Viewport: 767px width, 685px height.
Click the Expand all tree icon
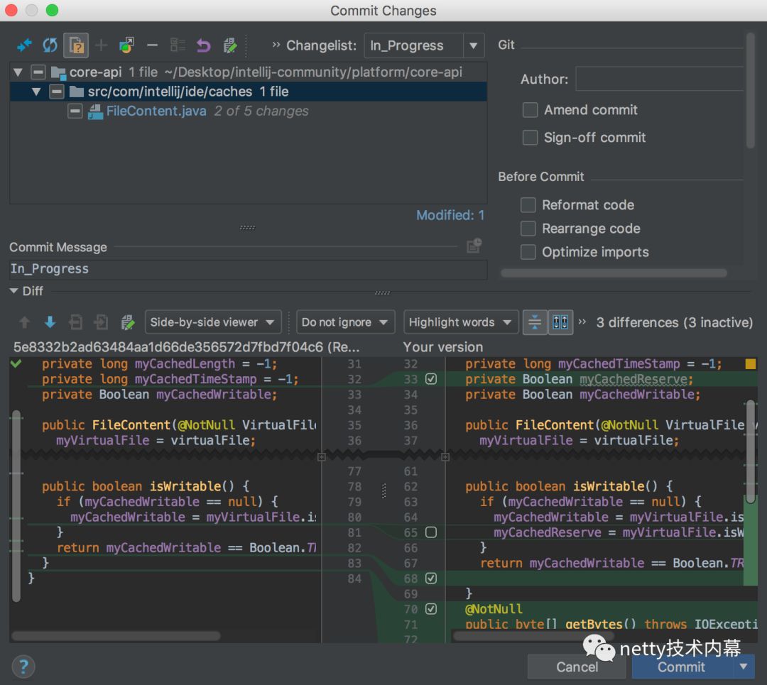[178, 45]
